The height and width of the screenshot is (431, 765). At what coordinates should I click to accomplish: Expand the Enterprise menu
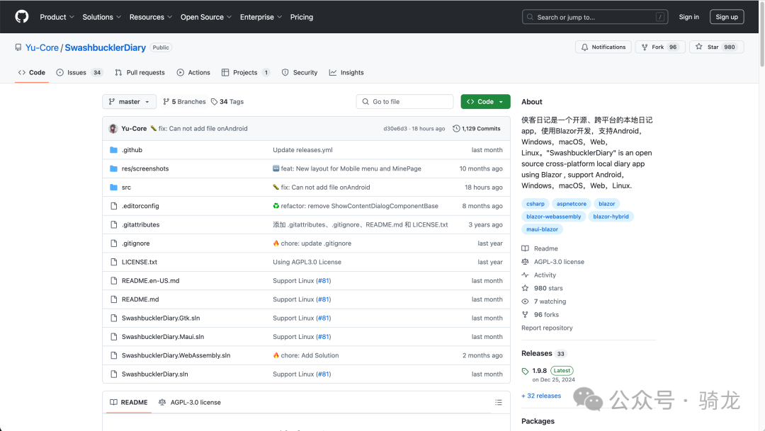(x=261, y=17)
